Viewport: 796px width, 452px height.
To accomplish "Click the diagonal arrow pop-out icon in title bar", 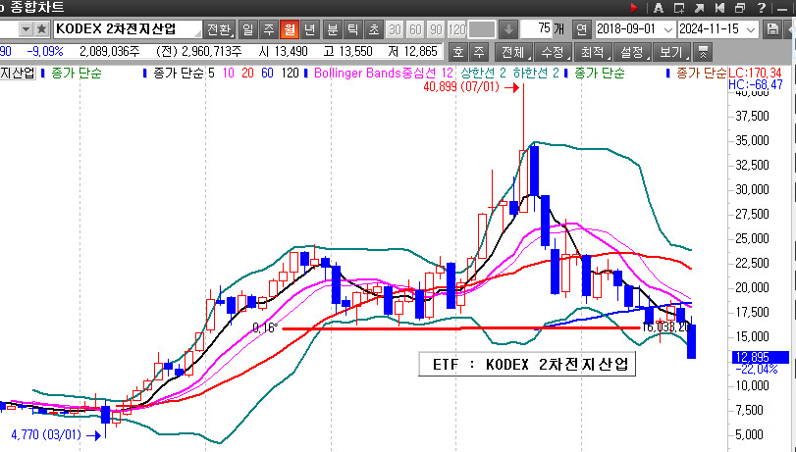I will (699, 8).
